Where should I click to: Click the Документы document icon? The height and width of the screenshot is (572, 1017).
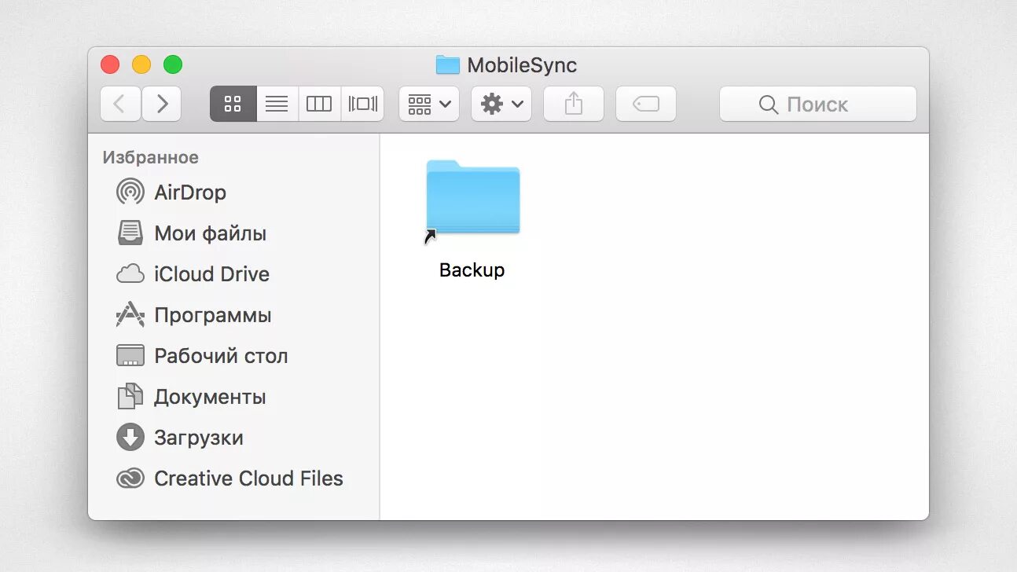130,397
